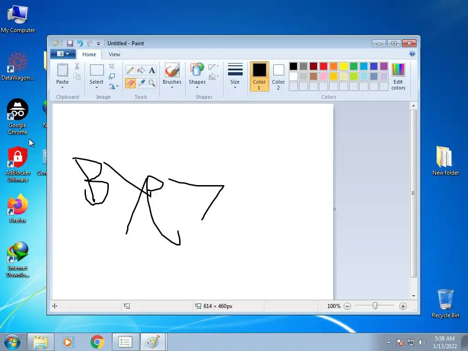Click the system tray volume icon

[x=422, y=342]
